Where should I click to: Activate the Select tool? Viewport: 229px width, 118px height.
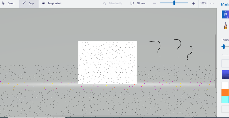pyautogui.click(x=8, y=3)
